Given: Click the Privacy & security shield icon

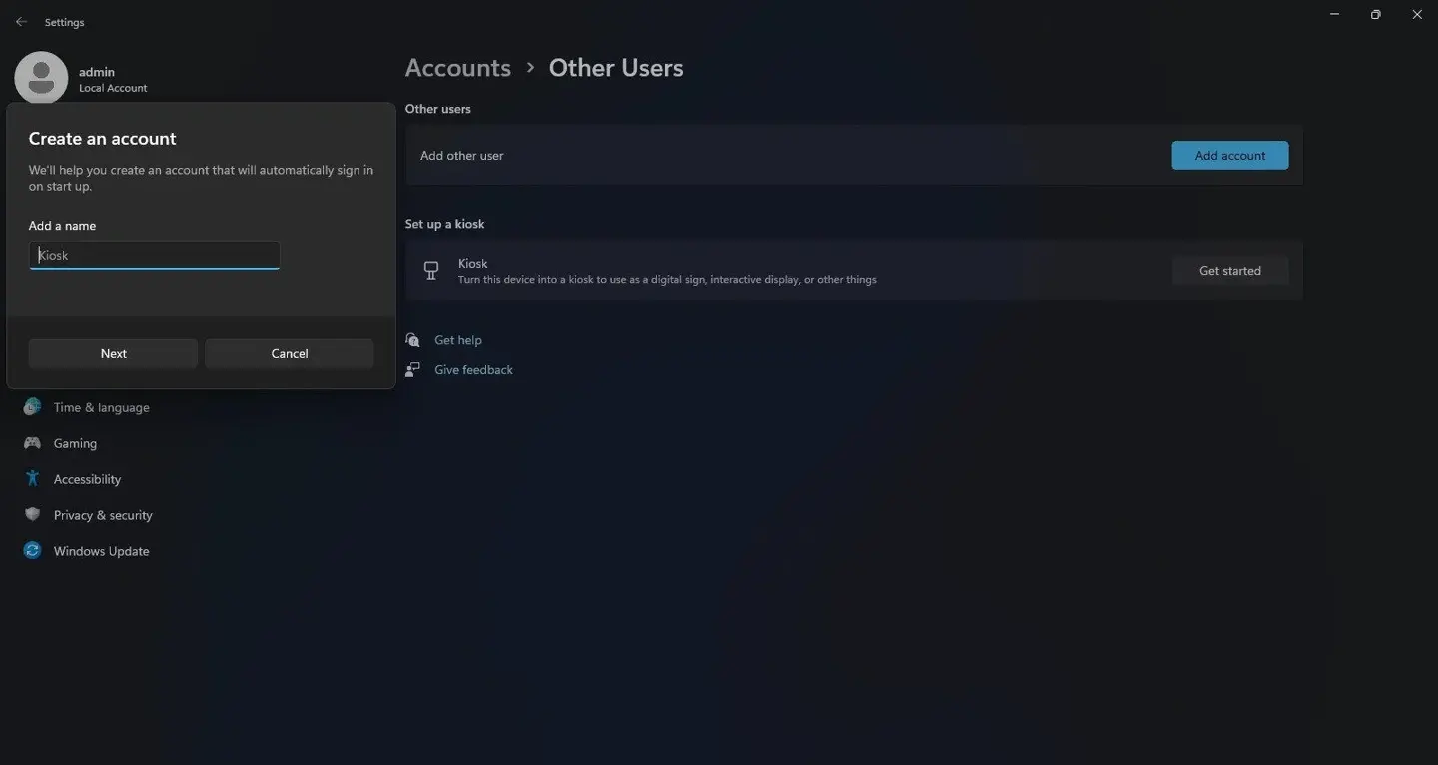Looking at the screenshot, I should (x=32, y=514).
